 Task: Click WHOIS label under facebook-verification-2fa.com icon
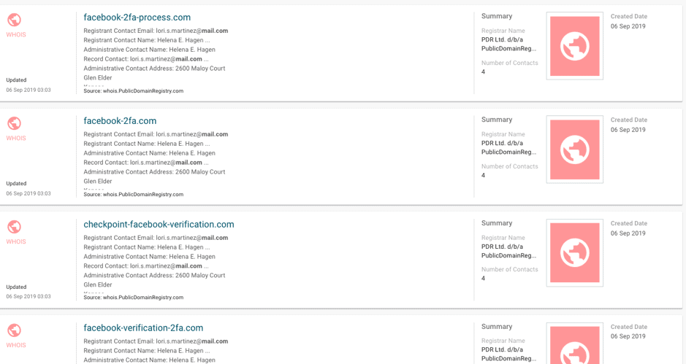[16, 345]
